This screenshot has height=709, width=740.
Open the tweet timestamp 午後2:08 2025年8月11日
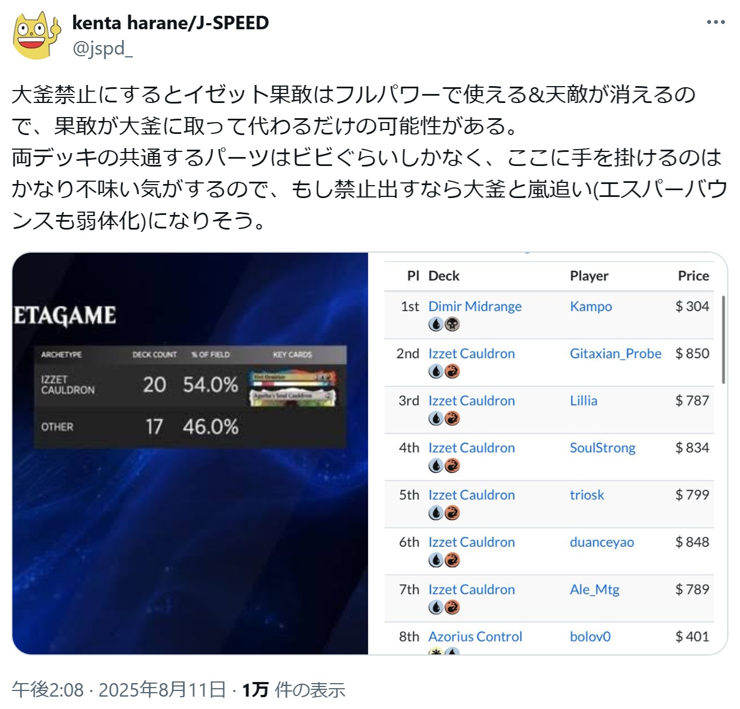click(x=119, y=689)
